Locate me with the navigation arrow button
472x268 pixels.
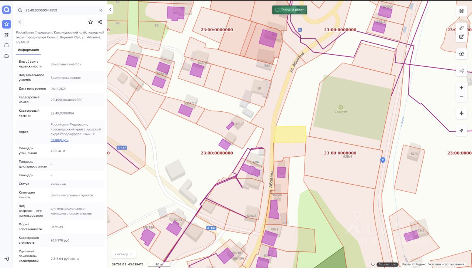coord(461,130)
